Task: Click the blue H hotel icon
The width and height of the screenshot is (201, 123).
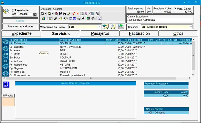Action: 6,85
